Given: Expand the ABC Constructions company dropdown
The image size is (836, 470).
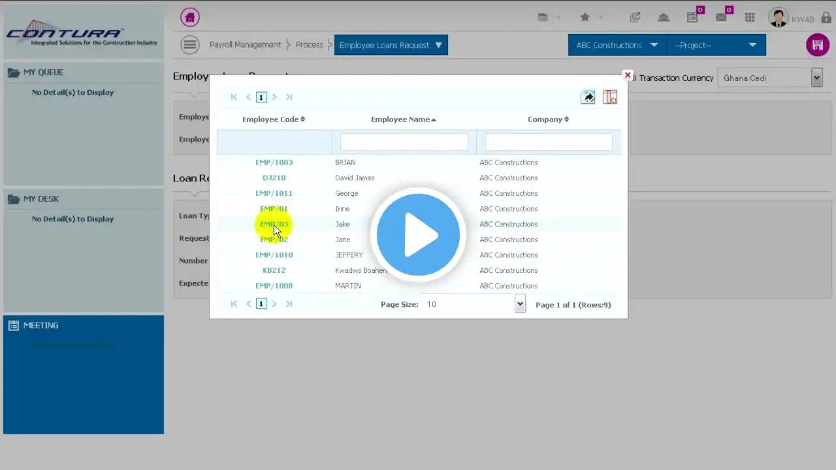Looking at the screenshot, I should pos(617,45).
